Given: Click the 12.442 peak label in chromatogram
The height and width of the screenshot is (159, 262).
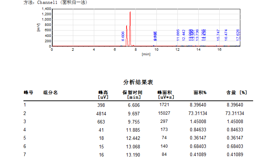Looking at the screenshot, I should (184, 35).
